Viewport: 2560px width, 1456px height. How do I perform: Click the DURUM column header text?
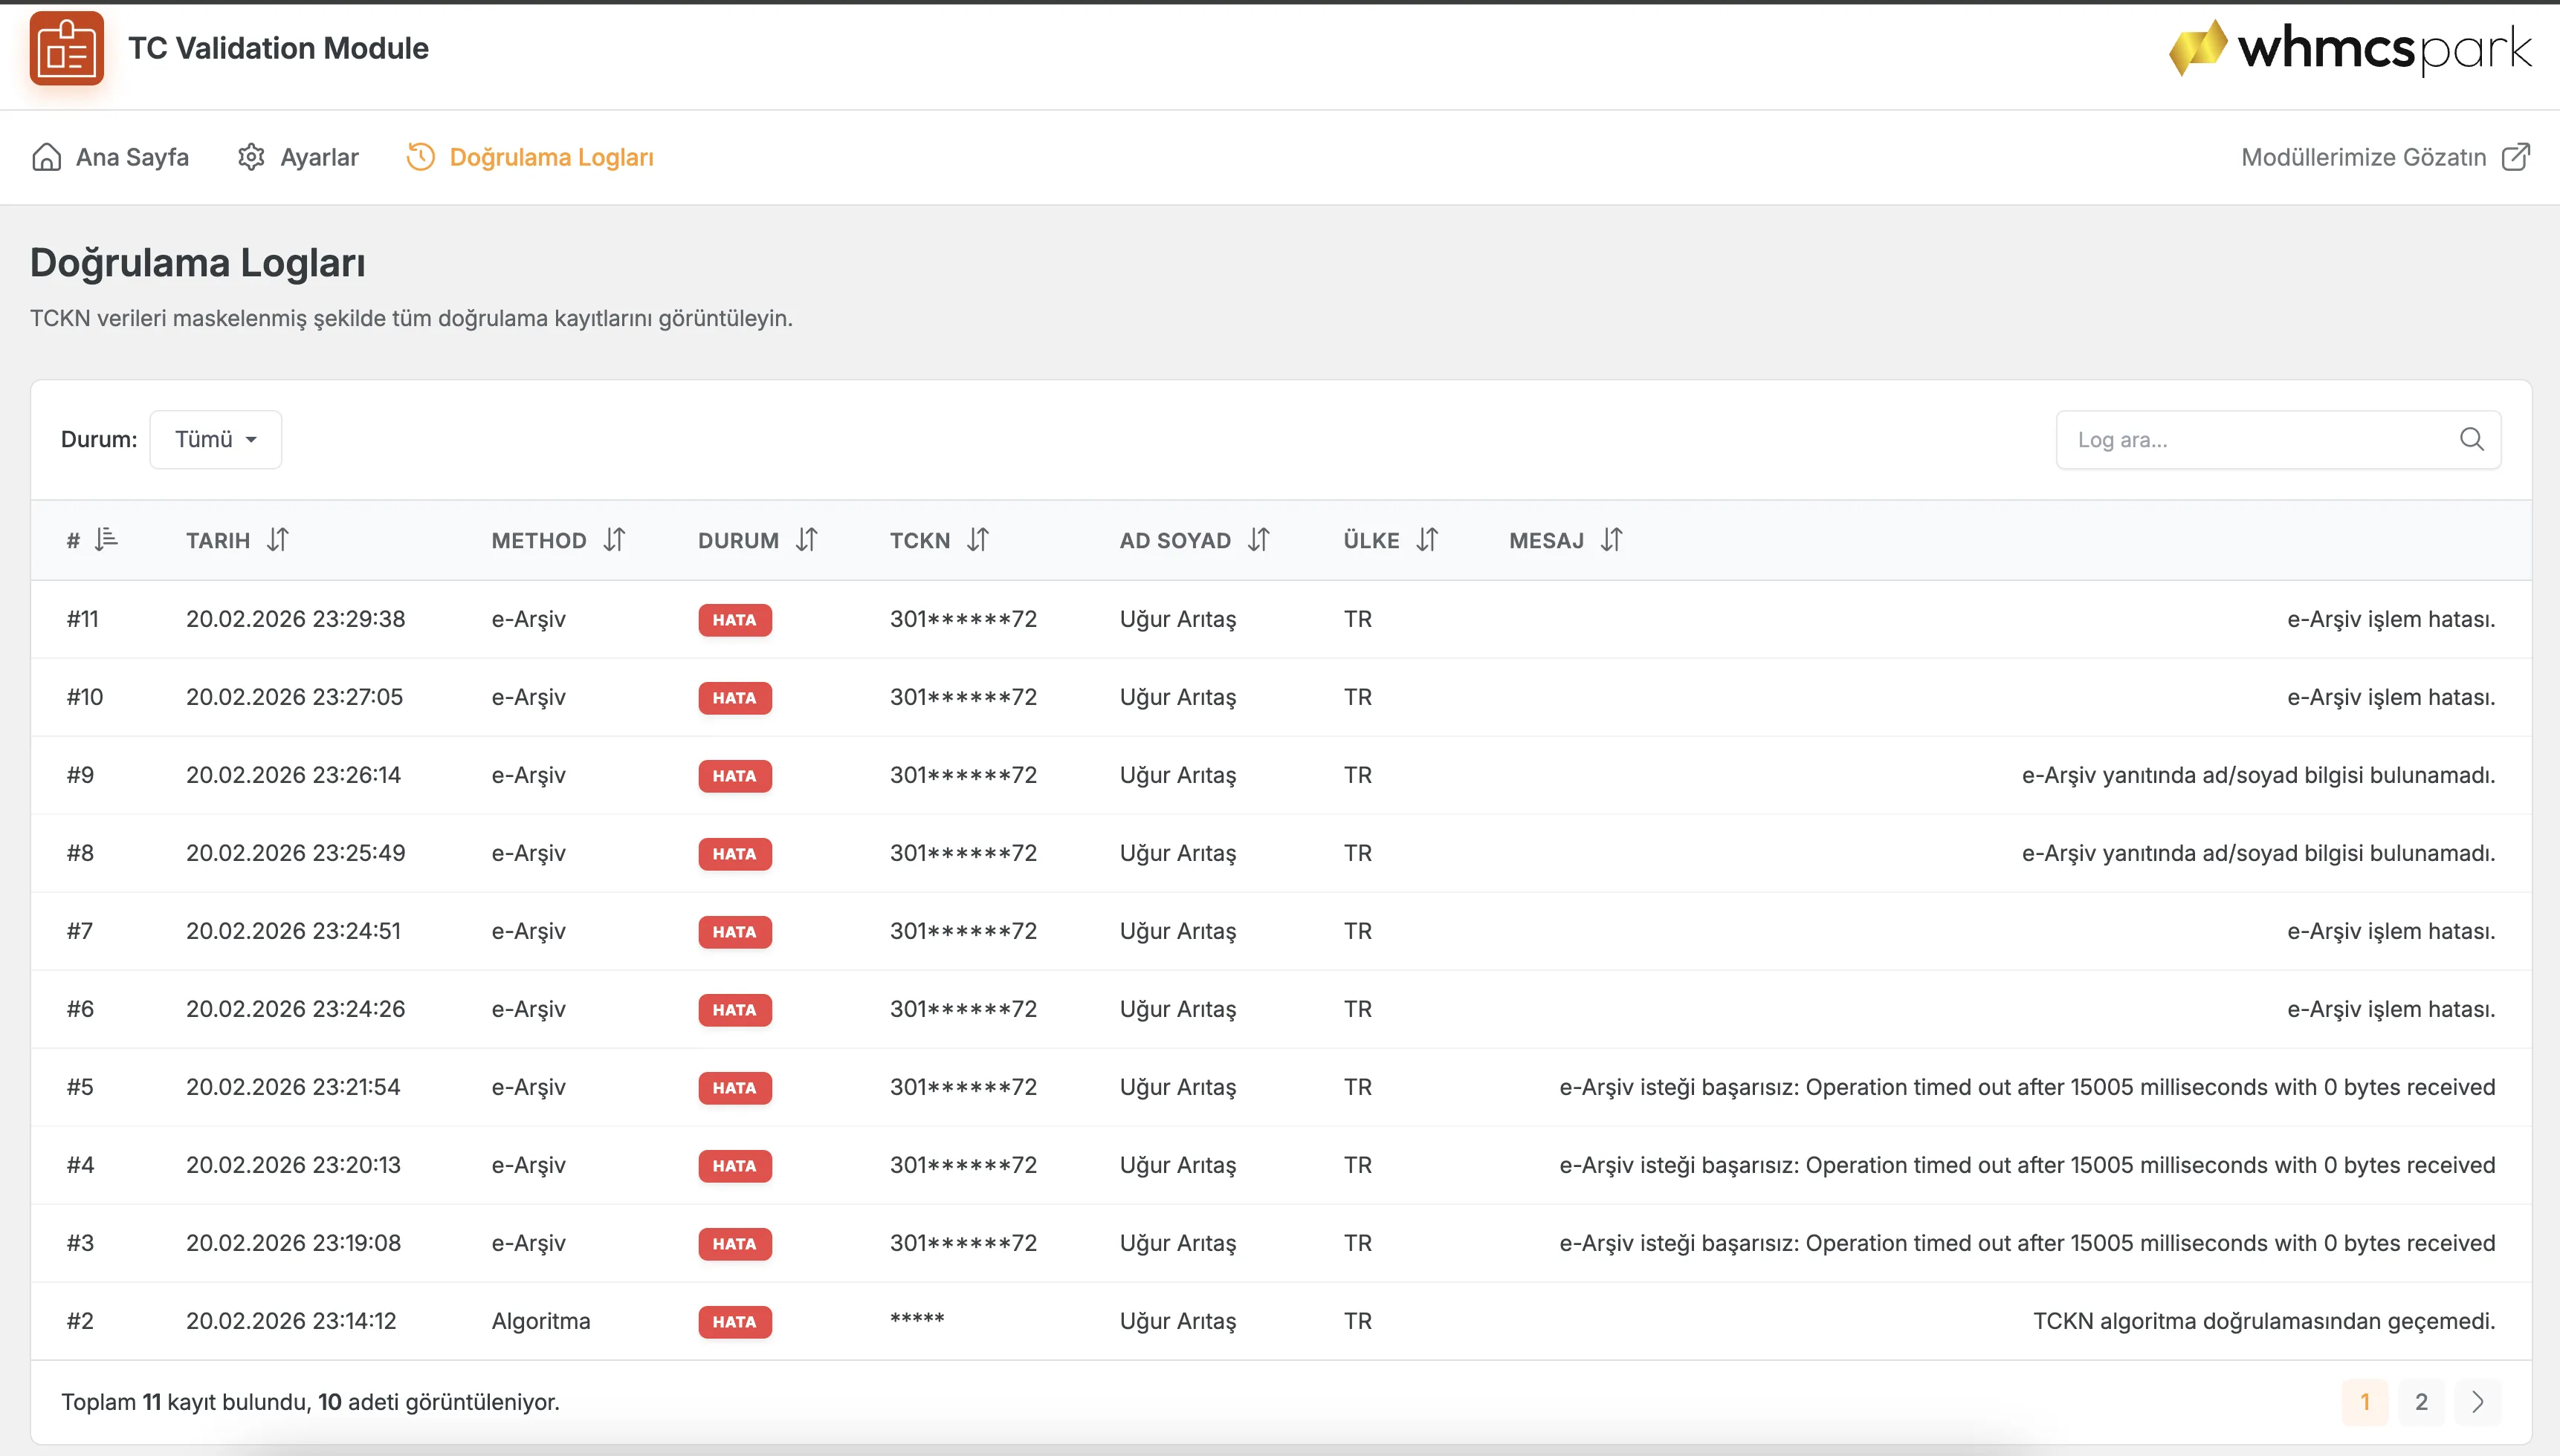point(738,540)
